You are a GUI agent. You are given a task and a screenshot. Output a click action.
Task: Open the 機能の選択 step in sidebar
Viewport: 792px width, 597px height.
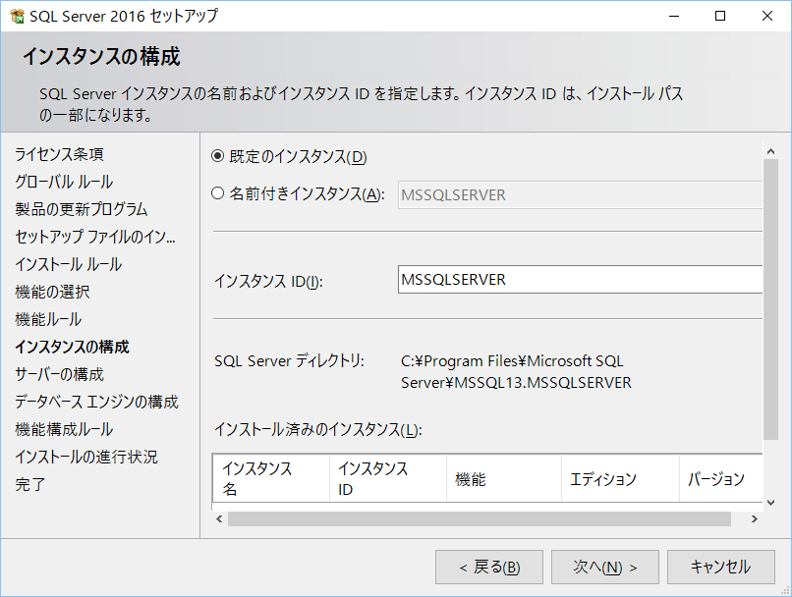tap(52, 292)
